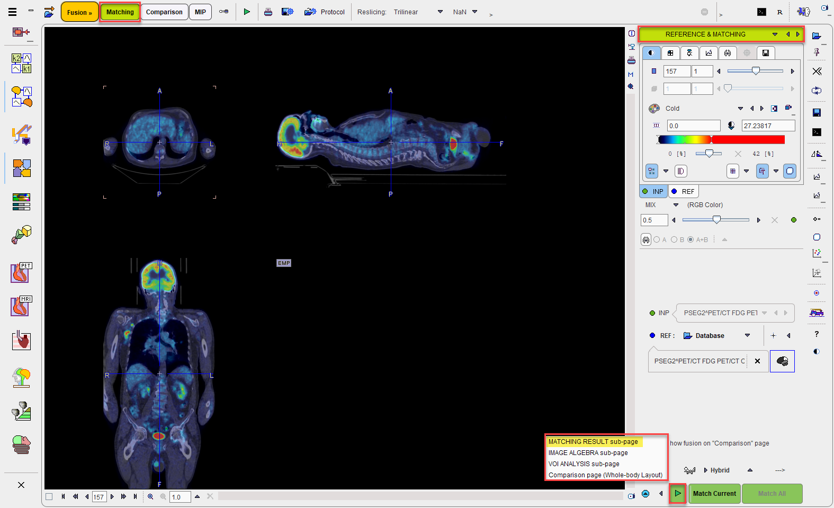Open the REF Database dropdown arrow
Viewport: 834px width, 508px height.
747,335
